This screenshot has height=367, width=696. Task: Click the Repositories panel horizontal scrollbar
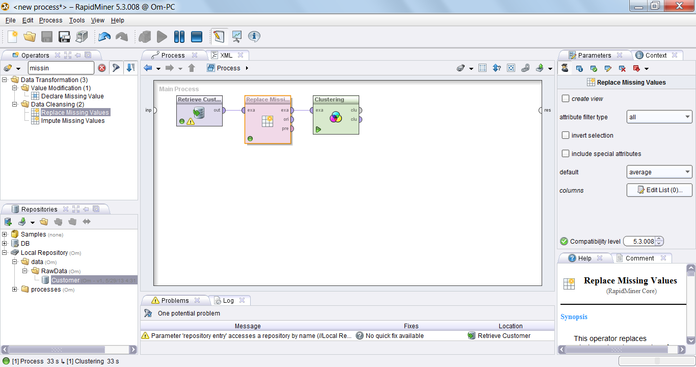pos(69,350)
